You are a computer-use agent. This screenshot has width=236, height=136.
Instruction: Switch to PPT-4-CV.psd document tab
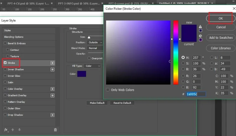pyautogui.click(x=28, y=3)
